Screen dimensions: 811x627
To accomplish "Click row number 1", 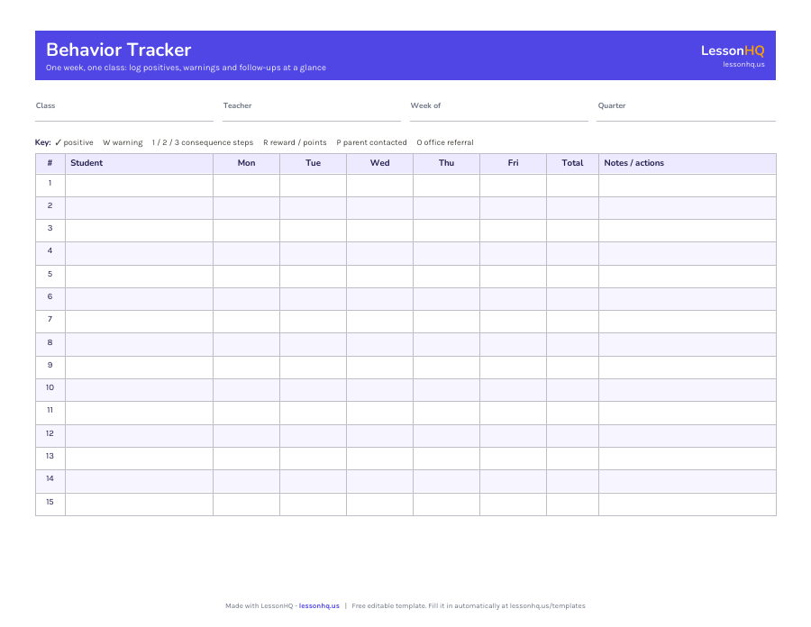I will pyautogui.click(x=50, y=183).
